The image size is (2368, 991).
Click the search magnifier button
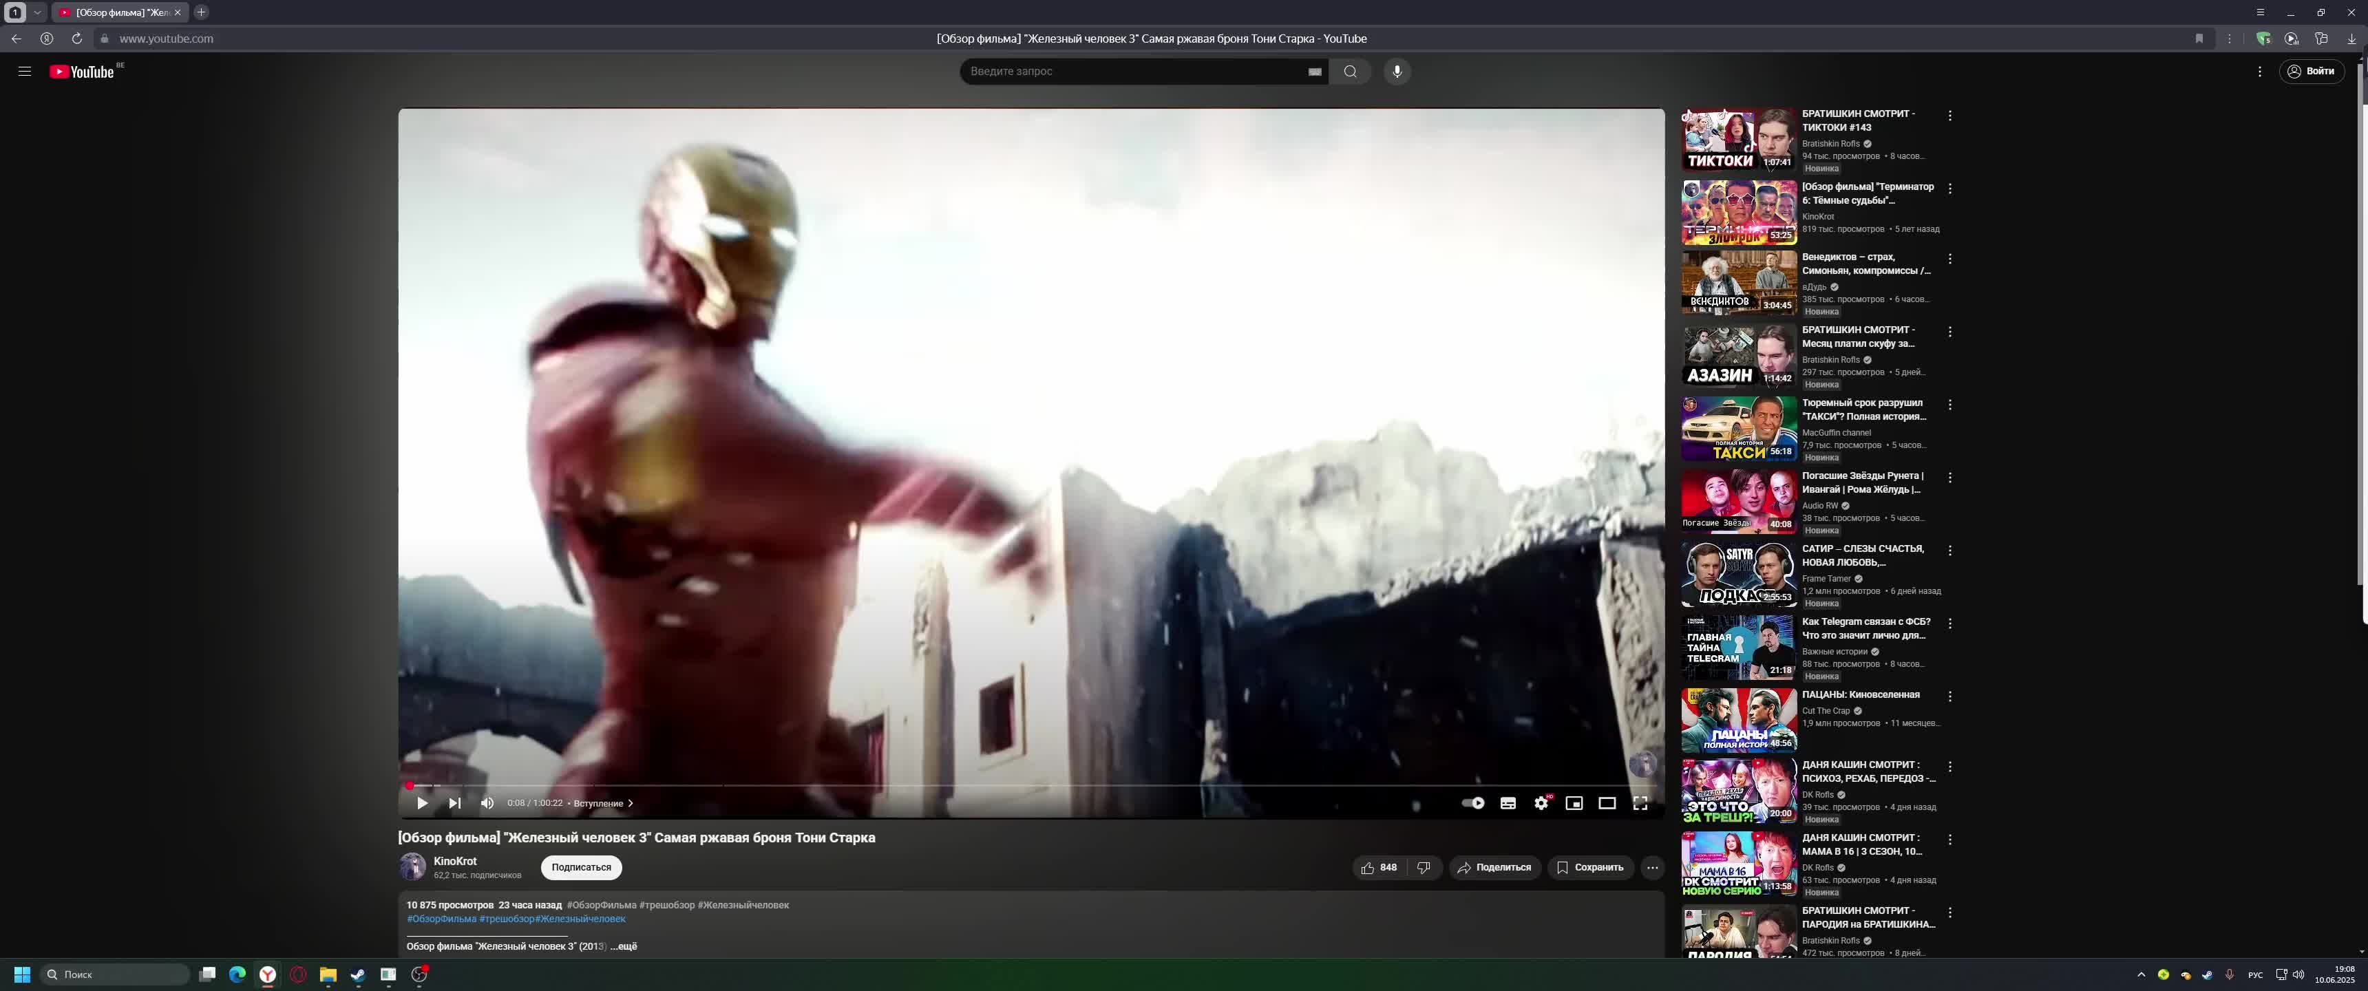(x=1349, y=72)
